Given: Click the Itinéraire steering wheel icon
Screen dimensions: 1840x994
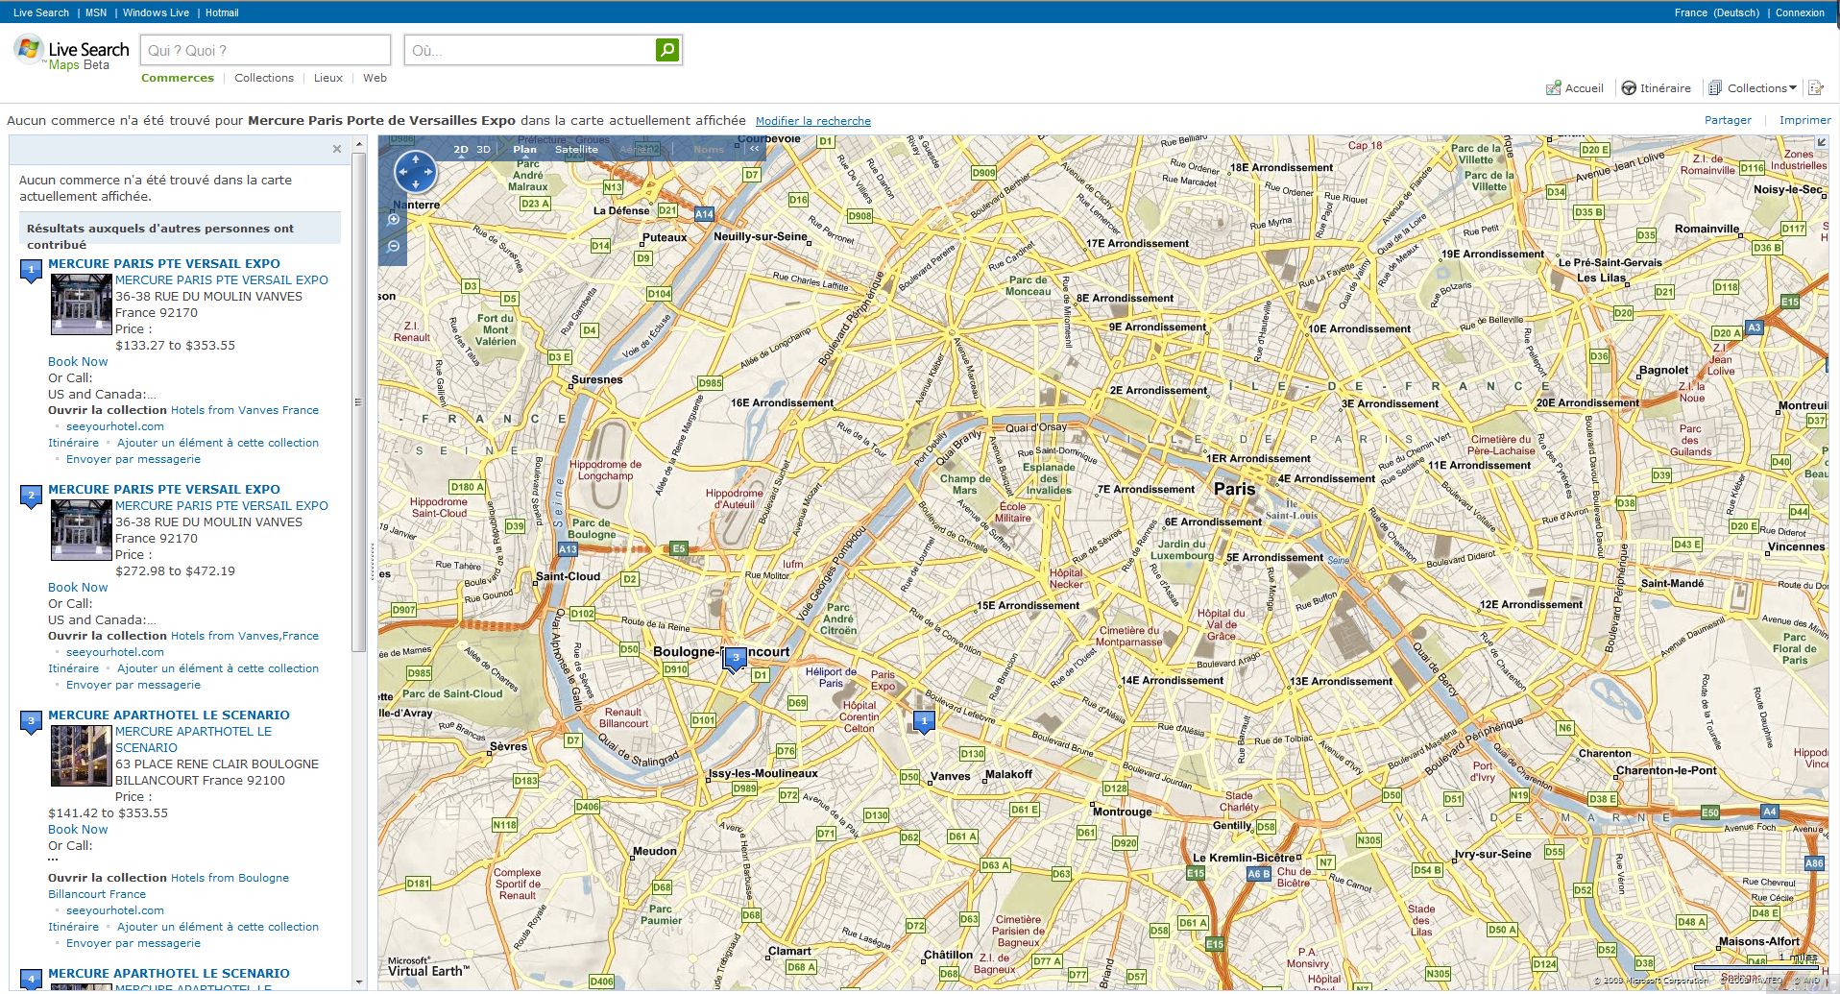Looking at the screenshot, I should click(x=1629, y=88).
